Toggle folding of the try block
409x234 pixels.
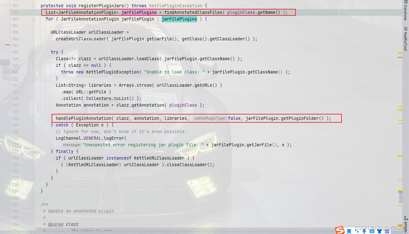pyautogui.click(x=33, y=52)
